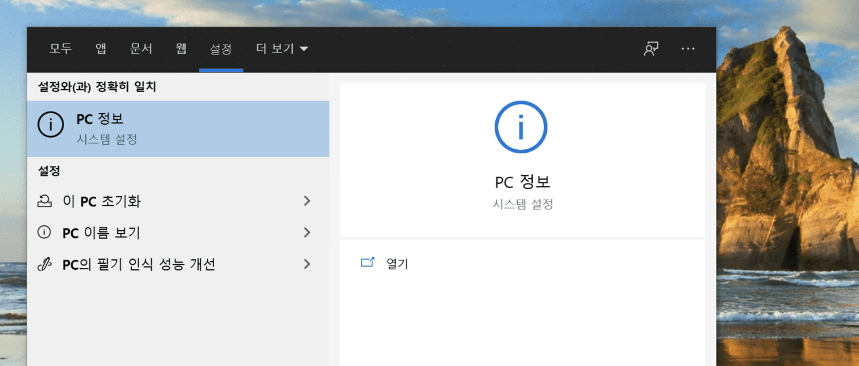Click the feedback person icon

tap(651, 49)
